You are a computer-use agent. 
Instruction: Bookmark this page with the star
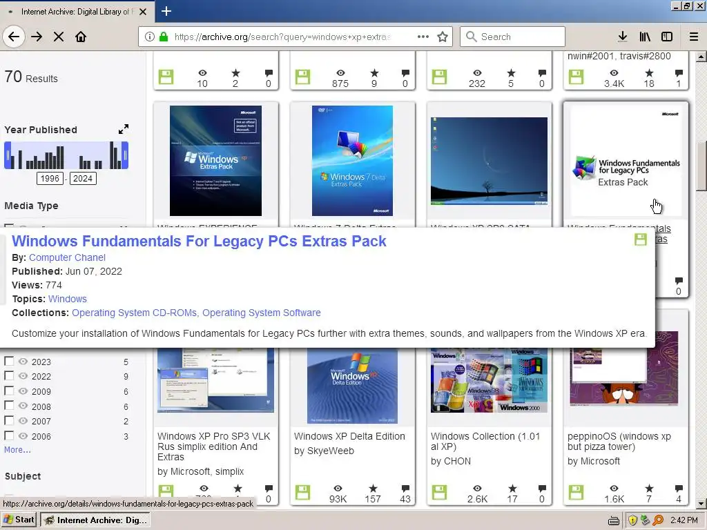(x=443, y=37)
